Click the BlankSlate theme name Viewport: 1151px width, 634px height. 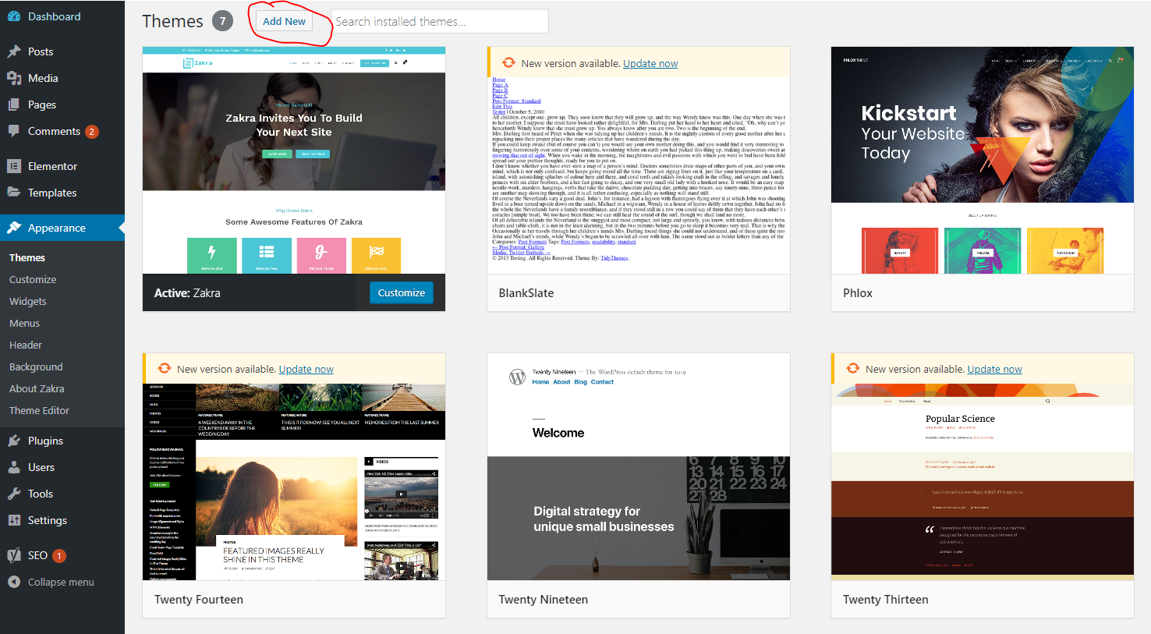coord(526,292)
